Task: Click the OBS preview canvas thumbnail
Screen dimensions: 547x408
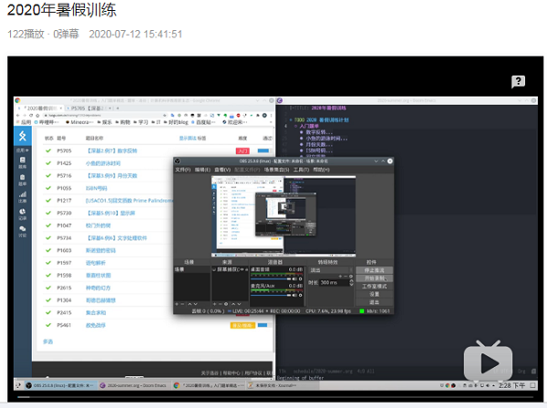Action: tap(284, 216)
